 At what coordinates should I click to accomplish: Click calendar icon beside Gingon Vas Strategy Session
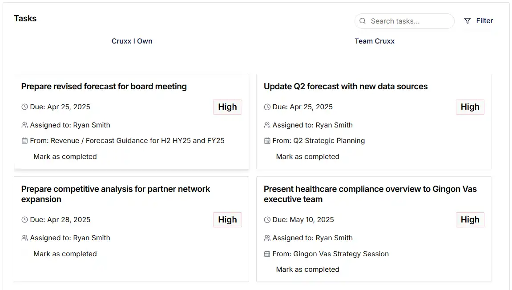point(267,254)
